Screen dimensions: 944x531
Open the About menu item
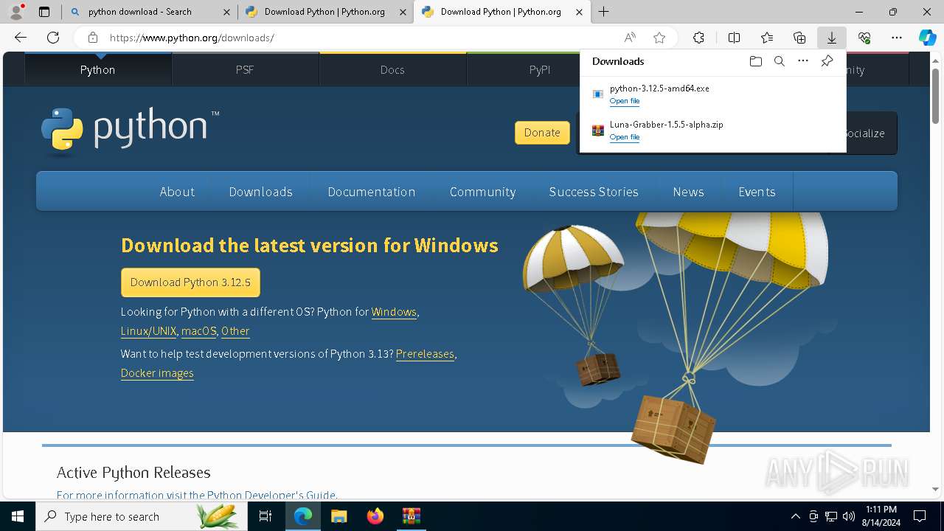tap(177, 192)
